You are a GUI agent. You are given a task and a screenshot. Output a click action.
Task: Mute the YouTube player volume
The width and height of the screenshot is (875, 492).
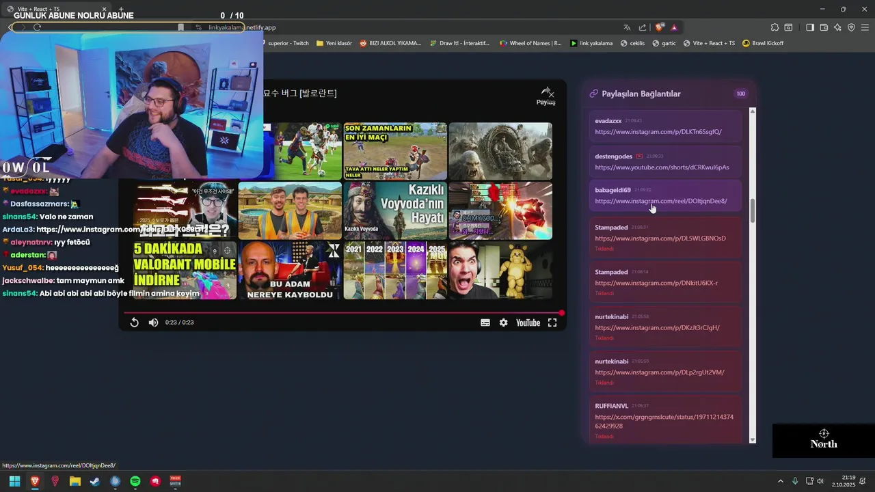click(x=153, y=323)
